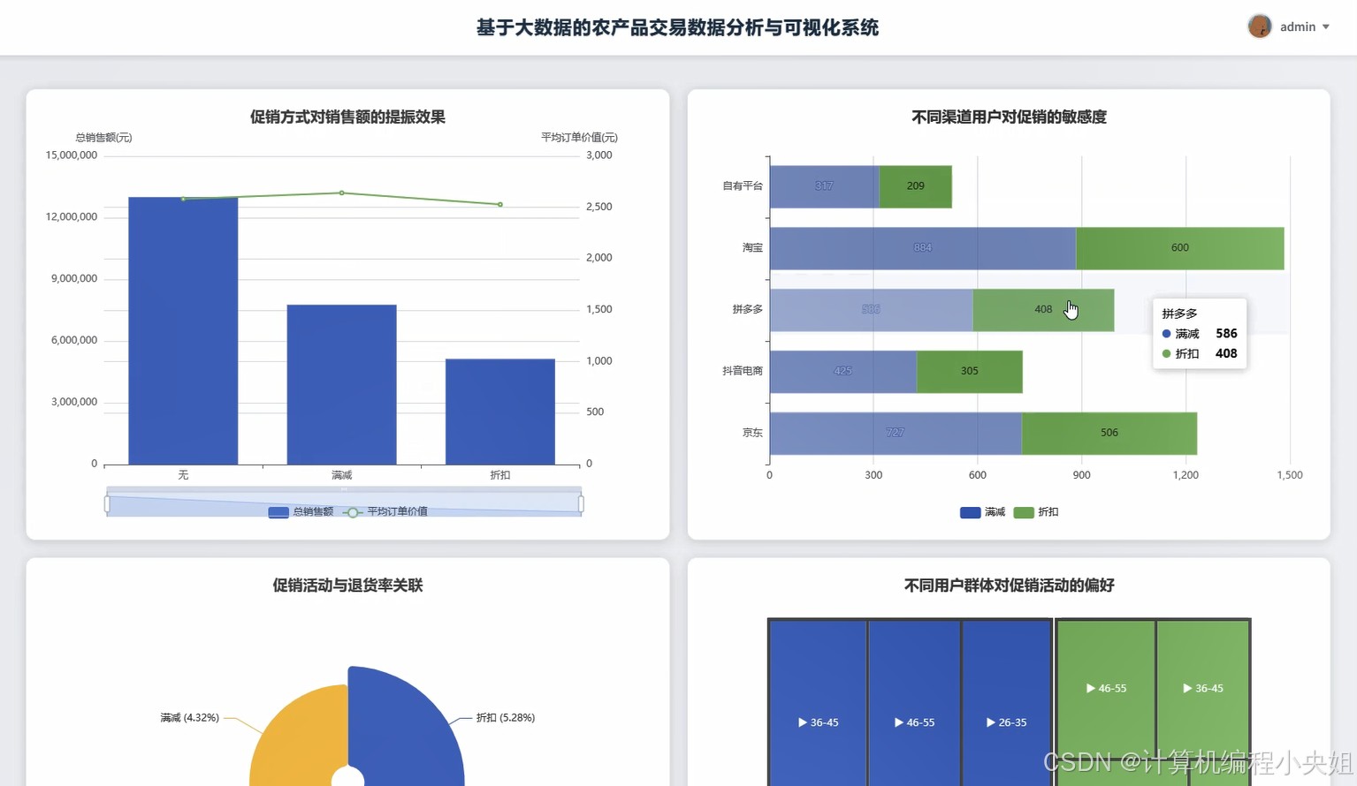This screenshot has height=786, width=1357.
Task: Click the 淘宝 折扣 segment labelled 600
Action: pos(1180,248)
